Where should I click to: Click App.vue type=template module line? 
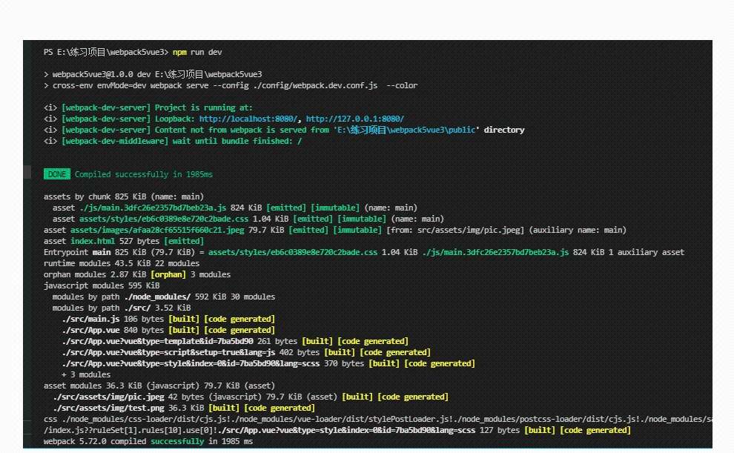(x=234, y=341)
